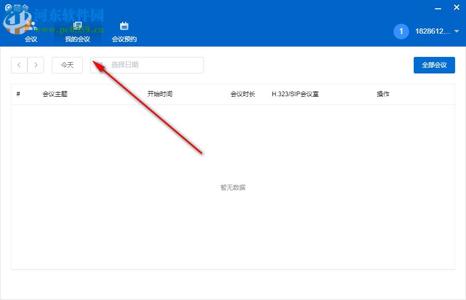Click the 操作 column header
Image resolution: width=466 pixels, height=300 pixels.
[x=383, y=94]
